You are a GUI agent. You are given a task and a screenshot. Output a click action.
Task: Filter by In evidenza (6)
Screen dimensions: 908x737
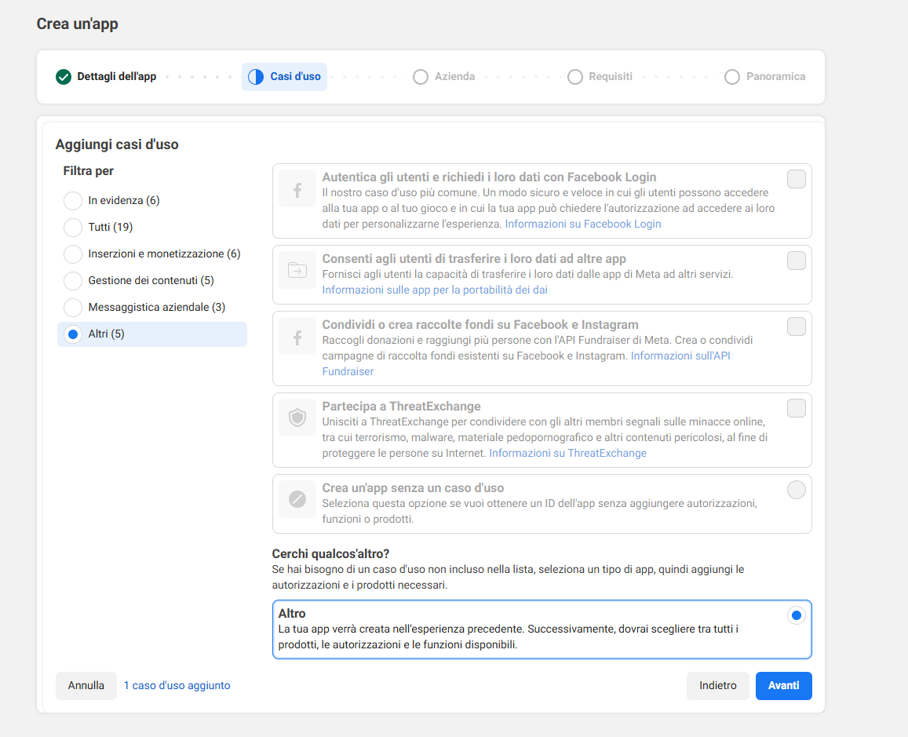(x=73, y=200)
